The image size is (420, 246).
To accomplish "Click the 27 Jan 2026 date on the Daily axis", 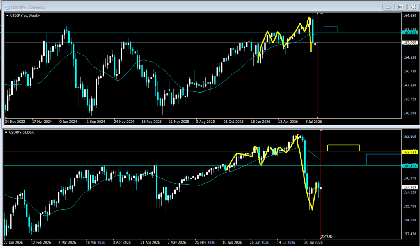I will coord(14,243).
